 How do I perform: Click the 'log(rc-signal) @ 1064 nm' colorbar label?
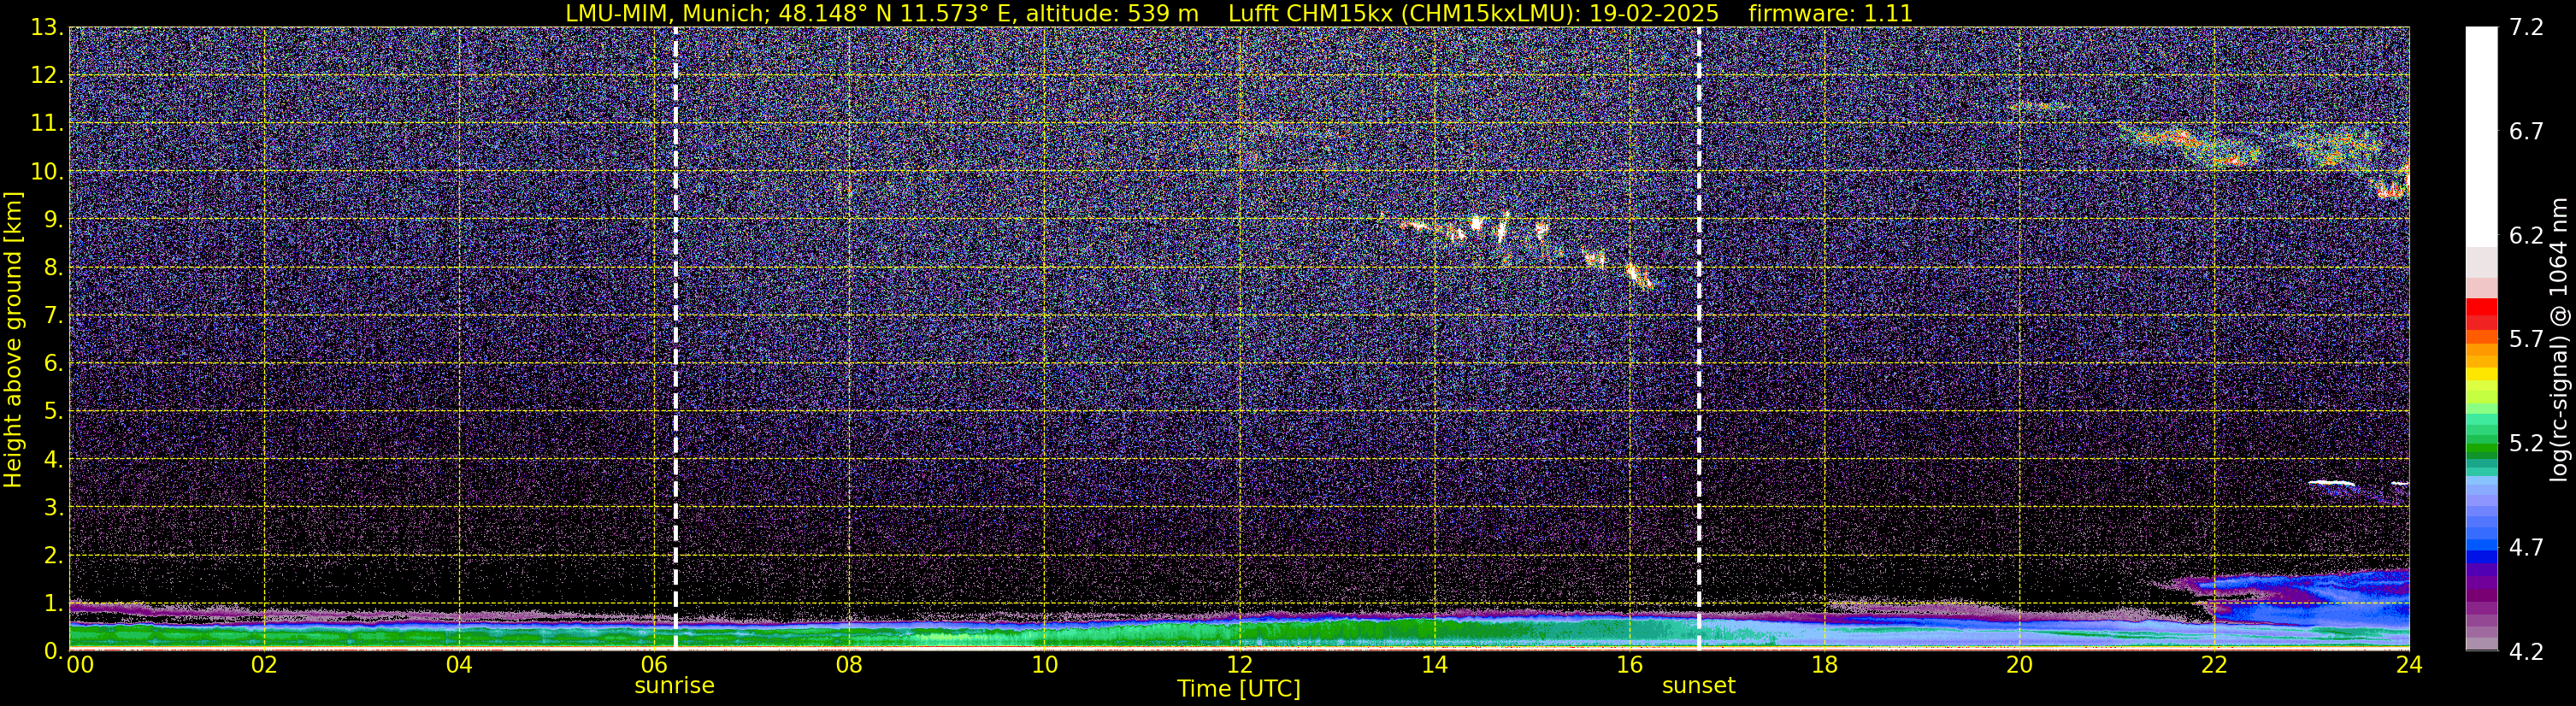pos(2560,339)
